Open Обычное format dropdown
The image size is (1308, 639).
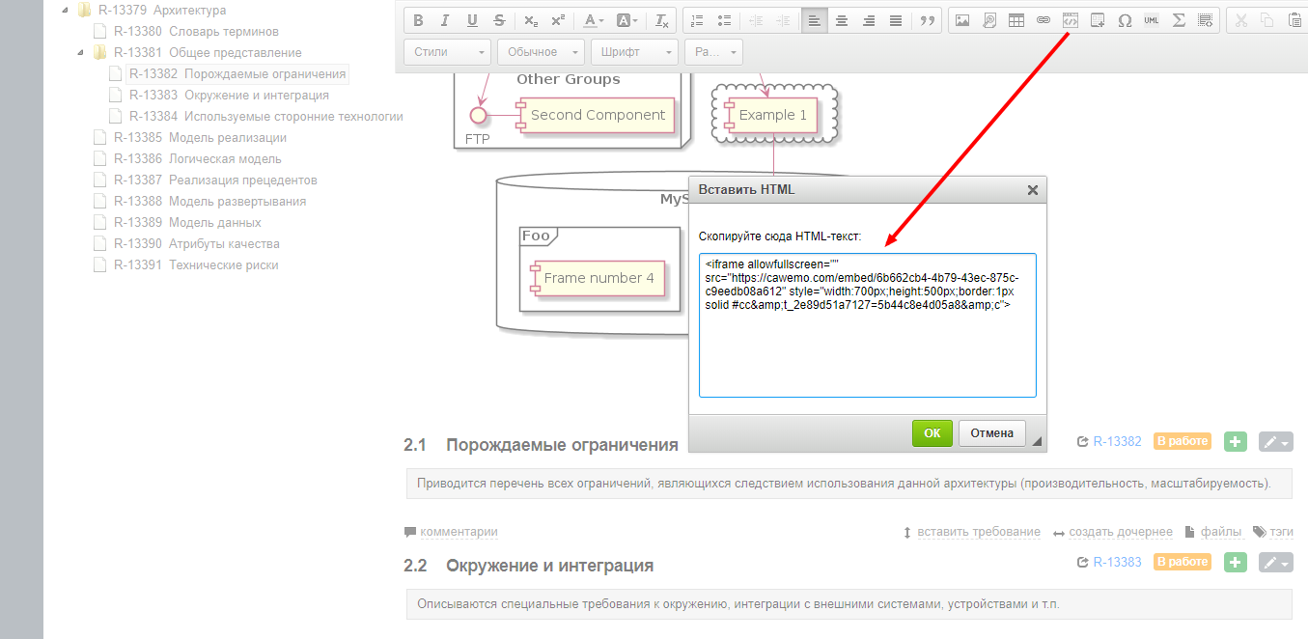(542, 52)
